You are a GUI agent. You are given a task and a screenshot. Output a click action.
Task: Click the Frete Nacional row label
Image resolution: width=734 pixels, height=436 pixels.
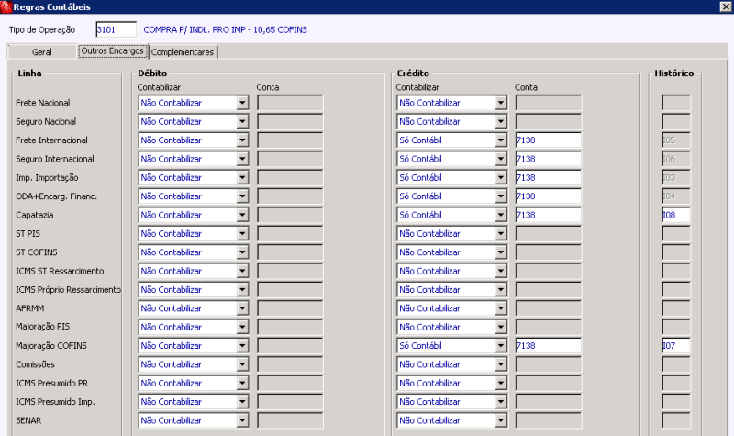click(42, 103)
